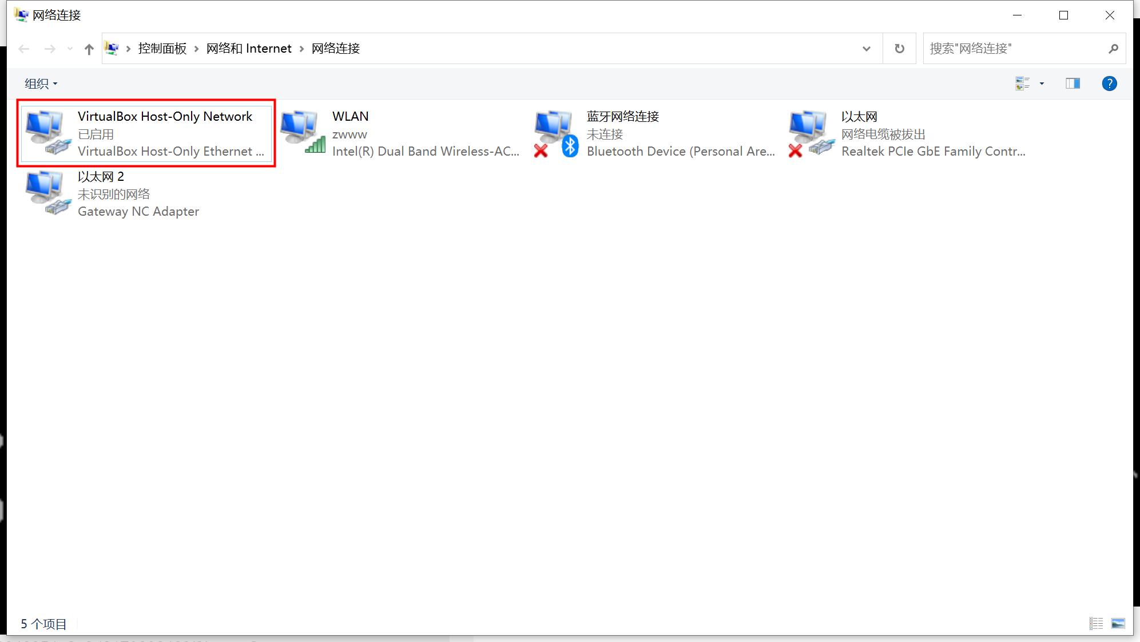
Task: Click the up navigation arrow
Action: [89, 48]
